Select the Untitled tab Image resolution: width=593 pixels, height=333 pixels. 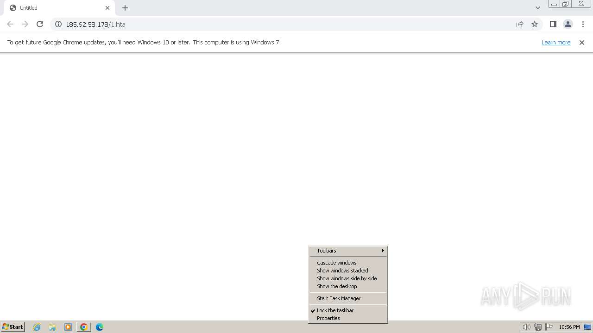click(x=59, y=8)
